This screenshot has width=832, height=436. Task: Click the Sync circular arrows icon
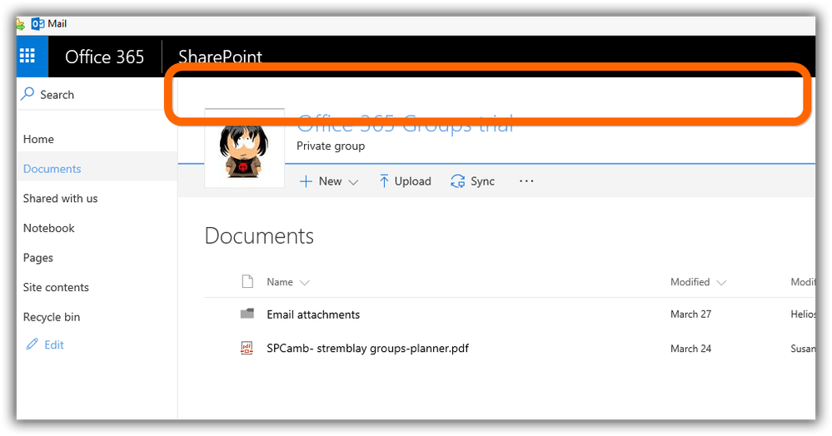coord(457,181)
